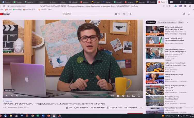Select 'Из результатов поиска' filter chip

[x=167, y=22]
